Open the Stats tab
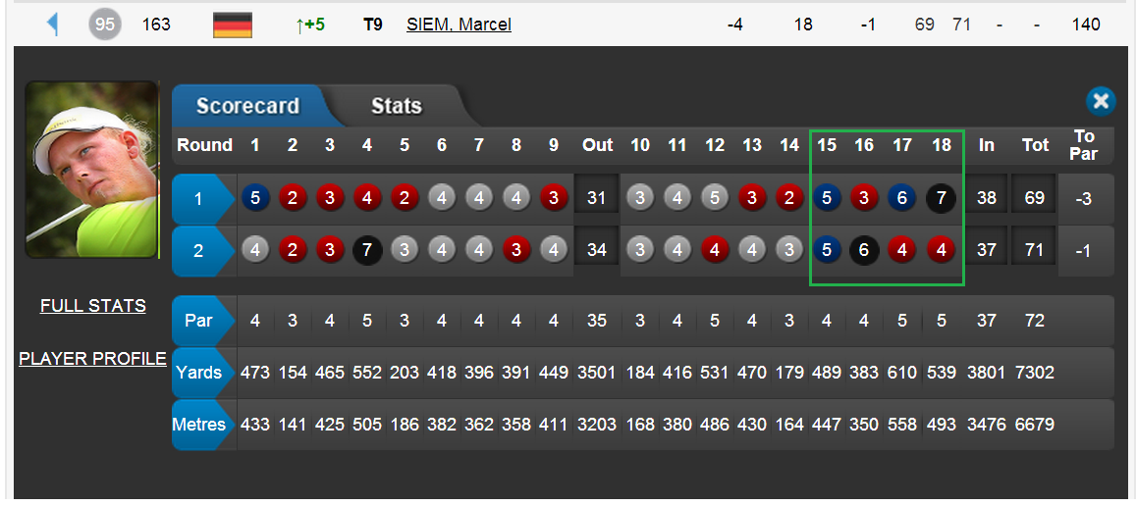The image size is (1136, 506). 397,107
